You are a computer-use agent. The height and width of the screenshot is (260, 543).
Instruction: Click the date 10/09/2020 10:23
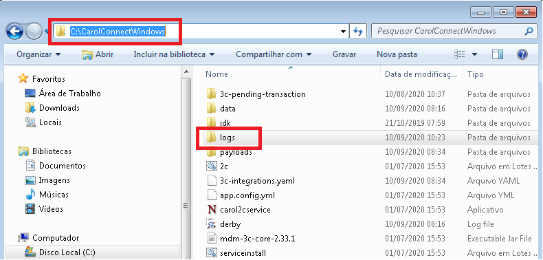(415, 138)
